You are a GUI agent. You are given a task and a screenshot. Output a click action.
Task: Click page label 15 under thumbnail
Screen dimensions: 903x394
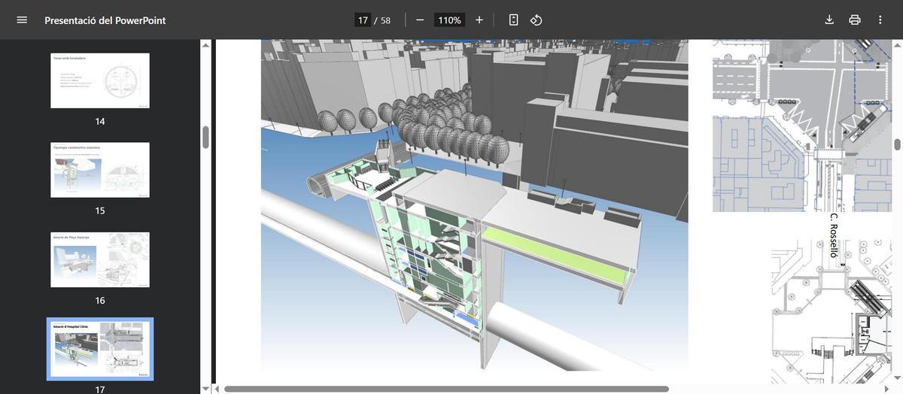click(100, 211)
